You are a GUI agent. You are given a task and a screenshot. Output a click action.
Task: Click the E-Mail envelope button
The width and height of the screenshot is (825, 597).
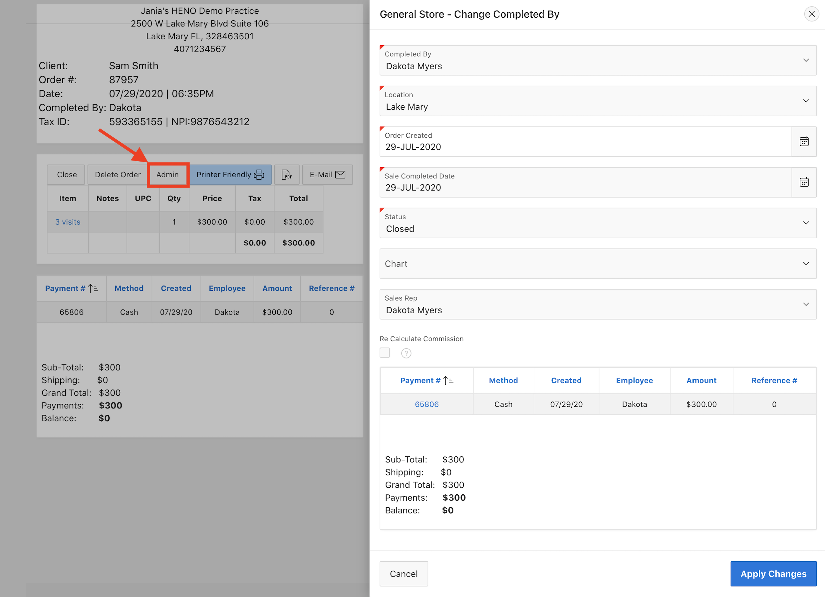point(327,175)
